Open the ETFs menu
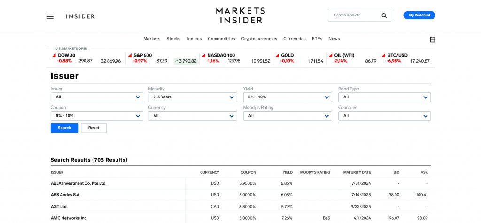Viewport: 481px width, 223px height. [317, 39]
